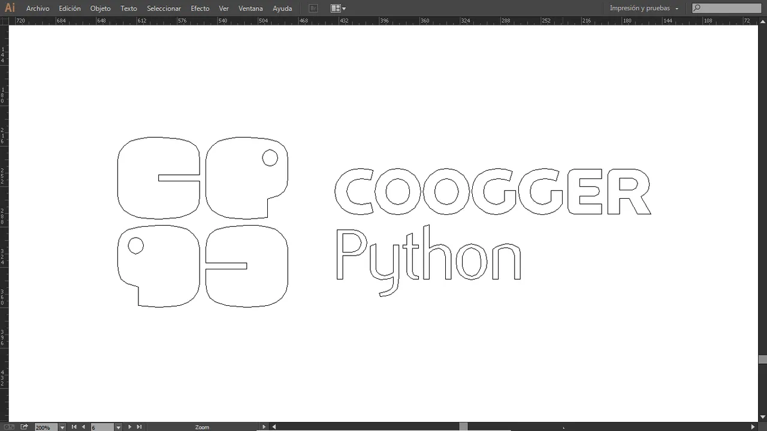The width and height of the screenshot is (767, 431).
Task: Open the Seleccionar menu
Action: point(164,8)
